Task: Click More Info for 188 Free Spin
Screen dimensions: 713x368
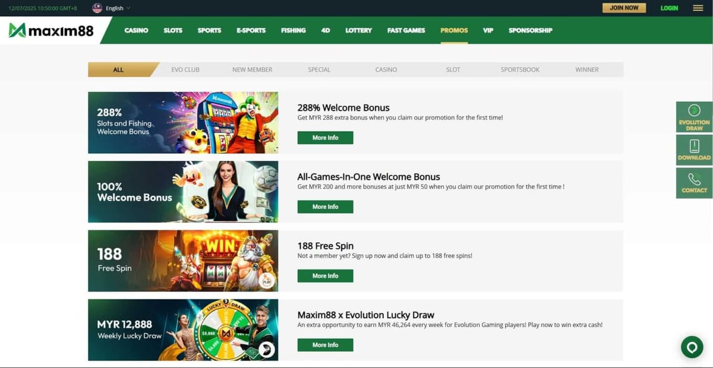Action: coord(325,276)
